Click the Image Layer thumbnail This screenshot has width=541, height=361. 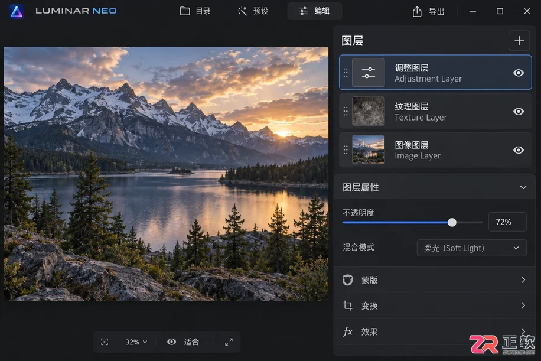368,150
